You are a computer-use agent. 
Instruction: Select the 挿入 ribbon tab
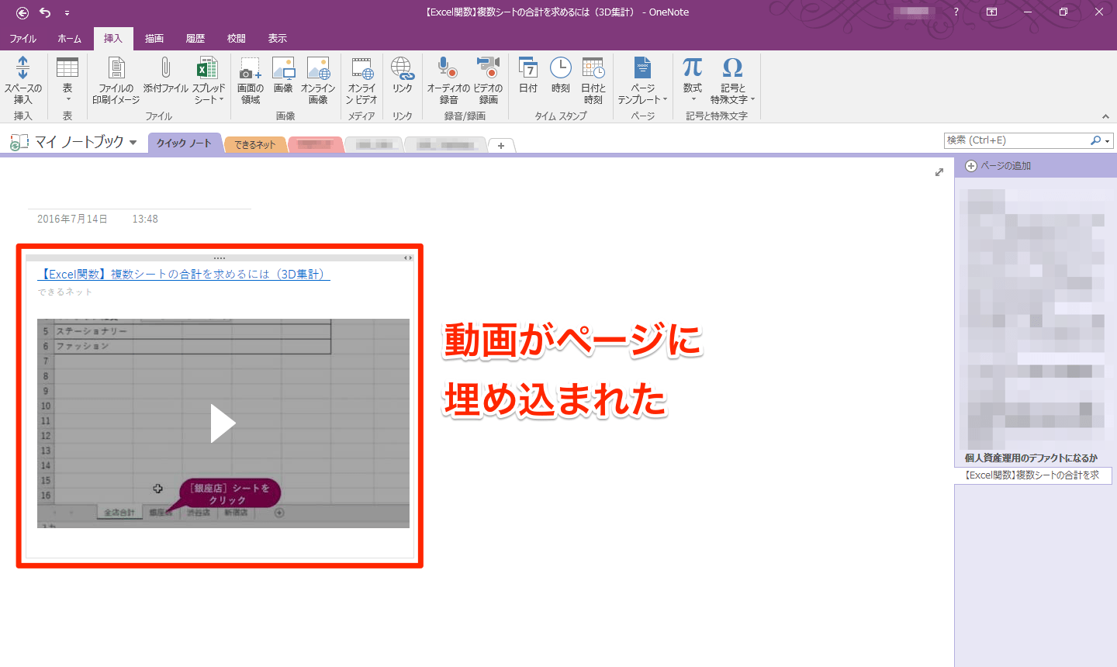coord(113,38)
